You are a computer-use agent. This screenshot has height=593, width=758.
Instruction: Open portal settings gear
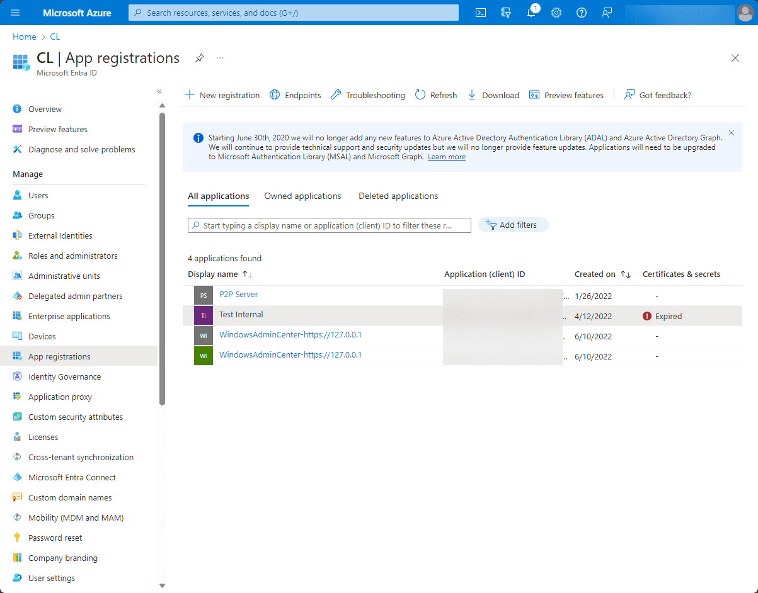556,13
